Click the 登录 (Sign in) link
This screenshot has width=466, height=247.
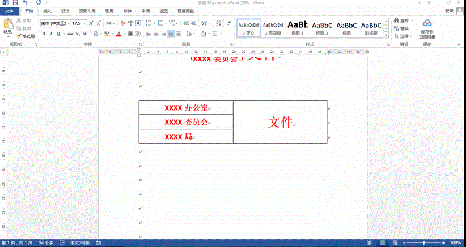449,11
